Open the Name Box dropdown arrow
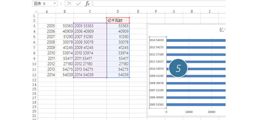Screen dimensions: 257x120 [x=55, y=3]
